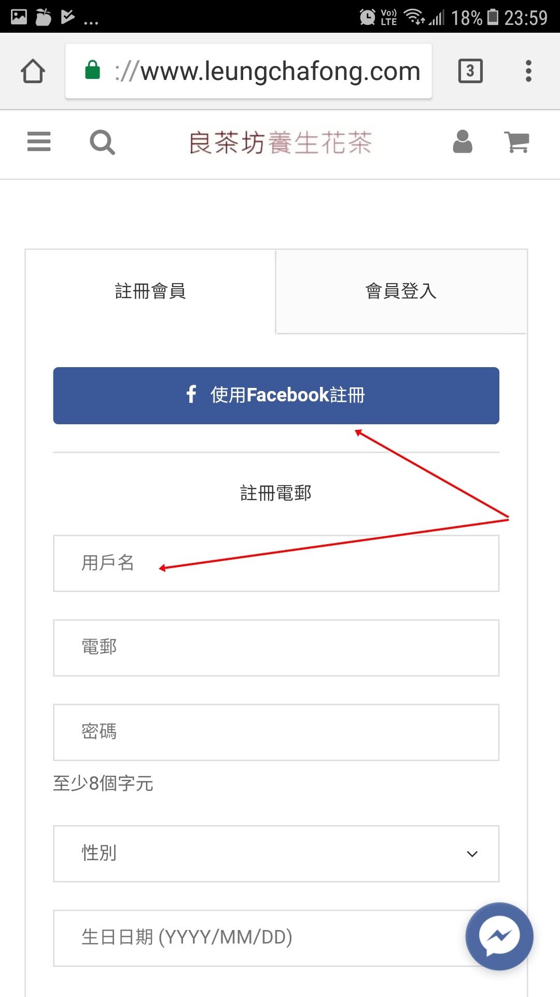Click the 良茶坊養生花茶 site logo
Viewport: 560px width, 997px height.
tap(280, 143)
